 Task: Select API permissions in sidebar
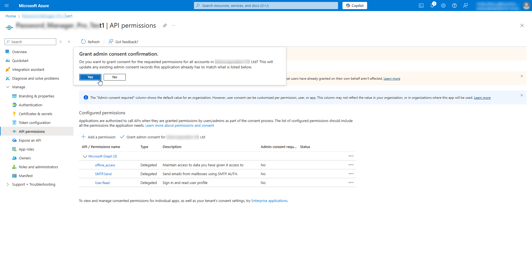[37, 131]
